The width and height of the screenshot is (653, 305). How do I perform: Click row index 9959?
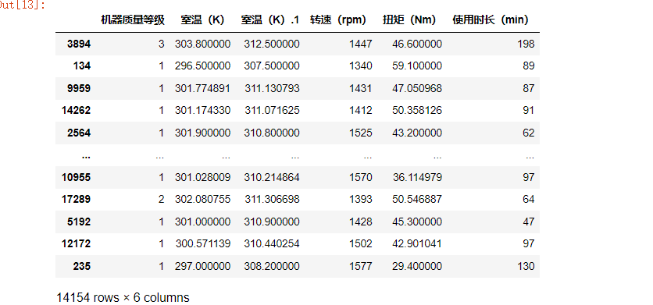pos(79,89)
